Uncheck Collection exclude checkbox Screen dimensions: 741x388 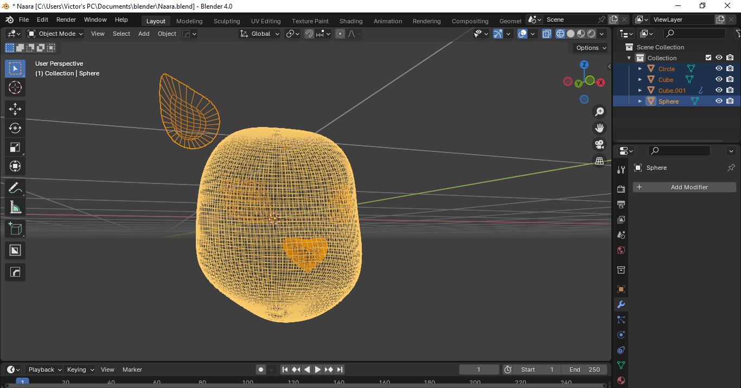(708, 58)
